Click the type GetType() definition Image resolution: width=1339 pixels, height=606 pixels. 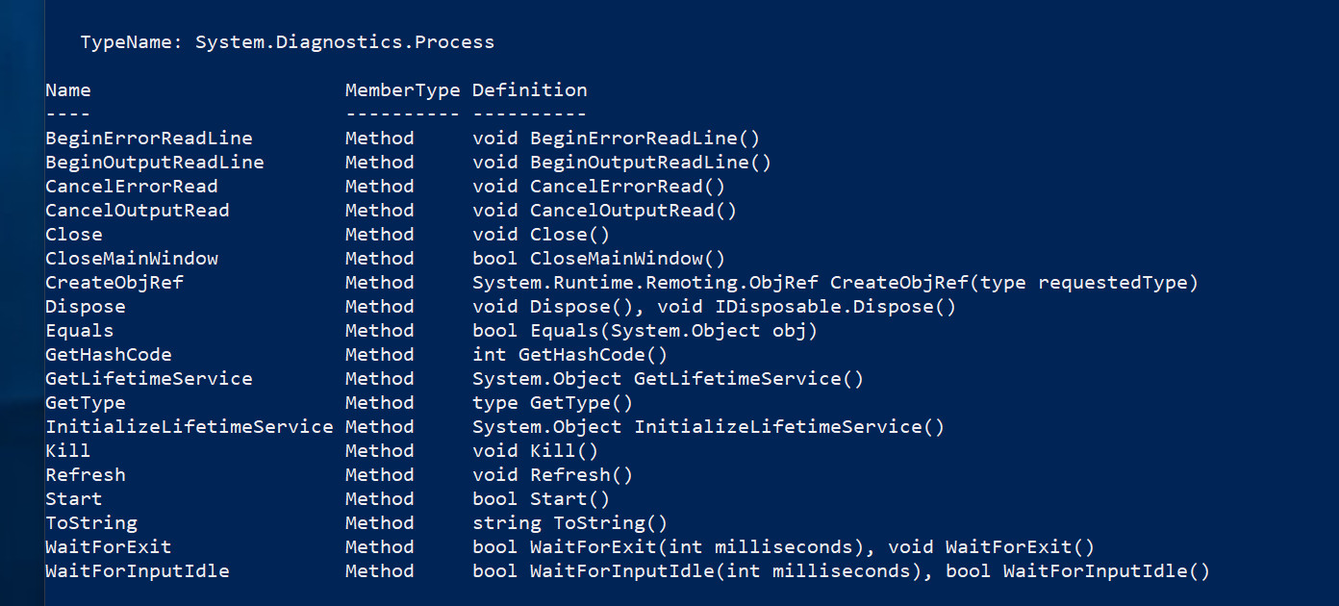point(552,403)
